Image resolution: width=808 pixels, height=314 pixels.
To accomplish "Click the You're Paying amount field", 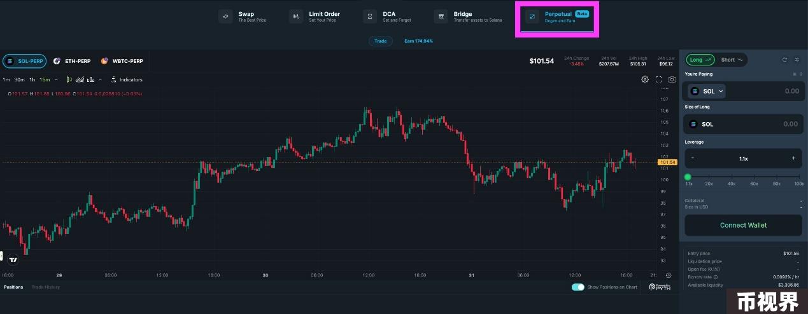I will 743,92.
